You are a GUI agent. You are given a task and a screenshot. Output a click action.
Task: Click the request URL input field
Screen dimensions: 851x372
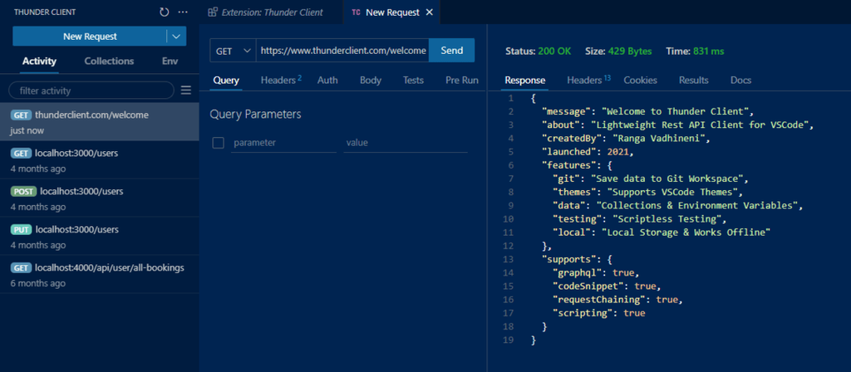pos(342,51)
